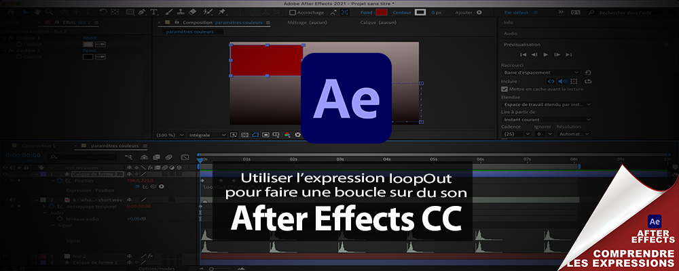
Task: Open the workspace overflow double-chevron
Action: 562,13
